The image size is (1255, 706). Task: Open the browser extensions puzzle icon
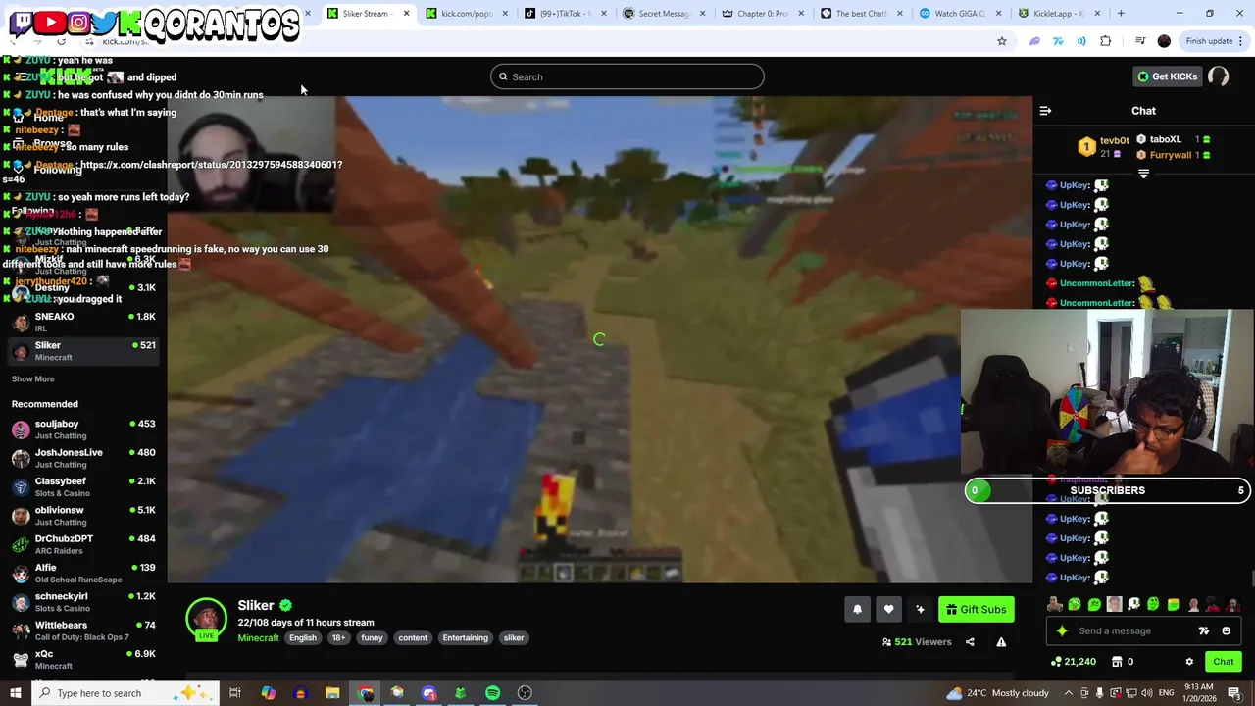pyautogui.click(x=1106, y=41)
